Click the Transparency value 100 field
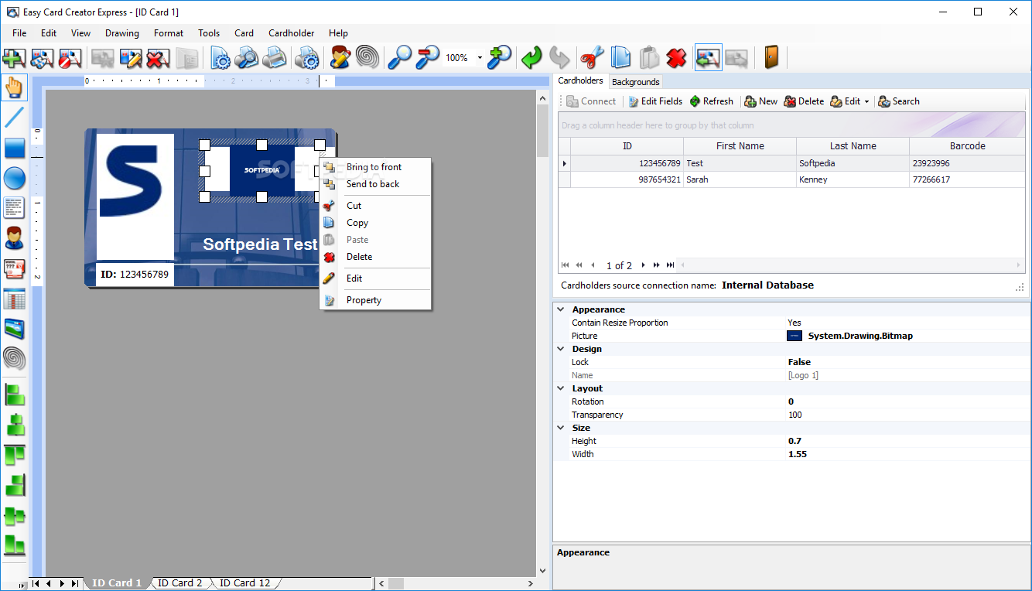Image resolution: width=1032 pixels, height=591 pixels. click(908, 415)
